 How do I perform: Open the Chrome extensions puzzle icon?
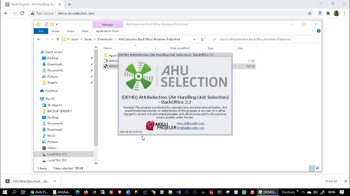pyautogui.click(x=328, y=13)
